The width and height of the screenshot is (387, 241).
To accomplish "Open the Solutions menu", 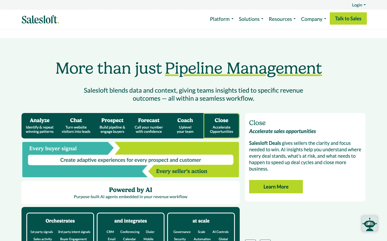I will (251, 19).
